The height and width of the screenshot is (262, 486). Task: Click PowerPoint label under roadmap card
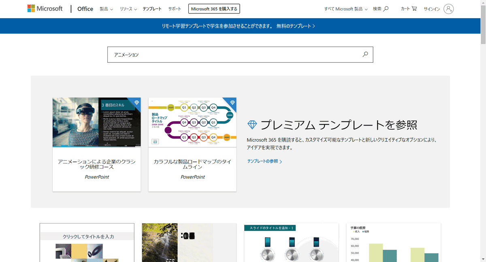click(x=193, y=177)
